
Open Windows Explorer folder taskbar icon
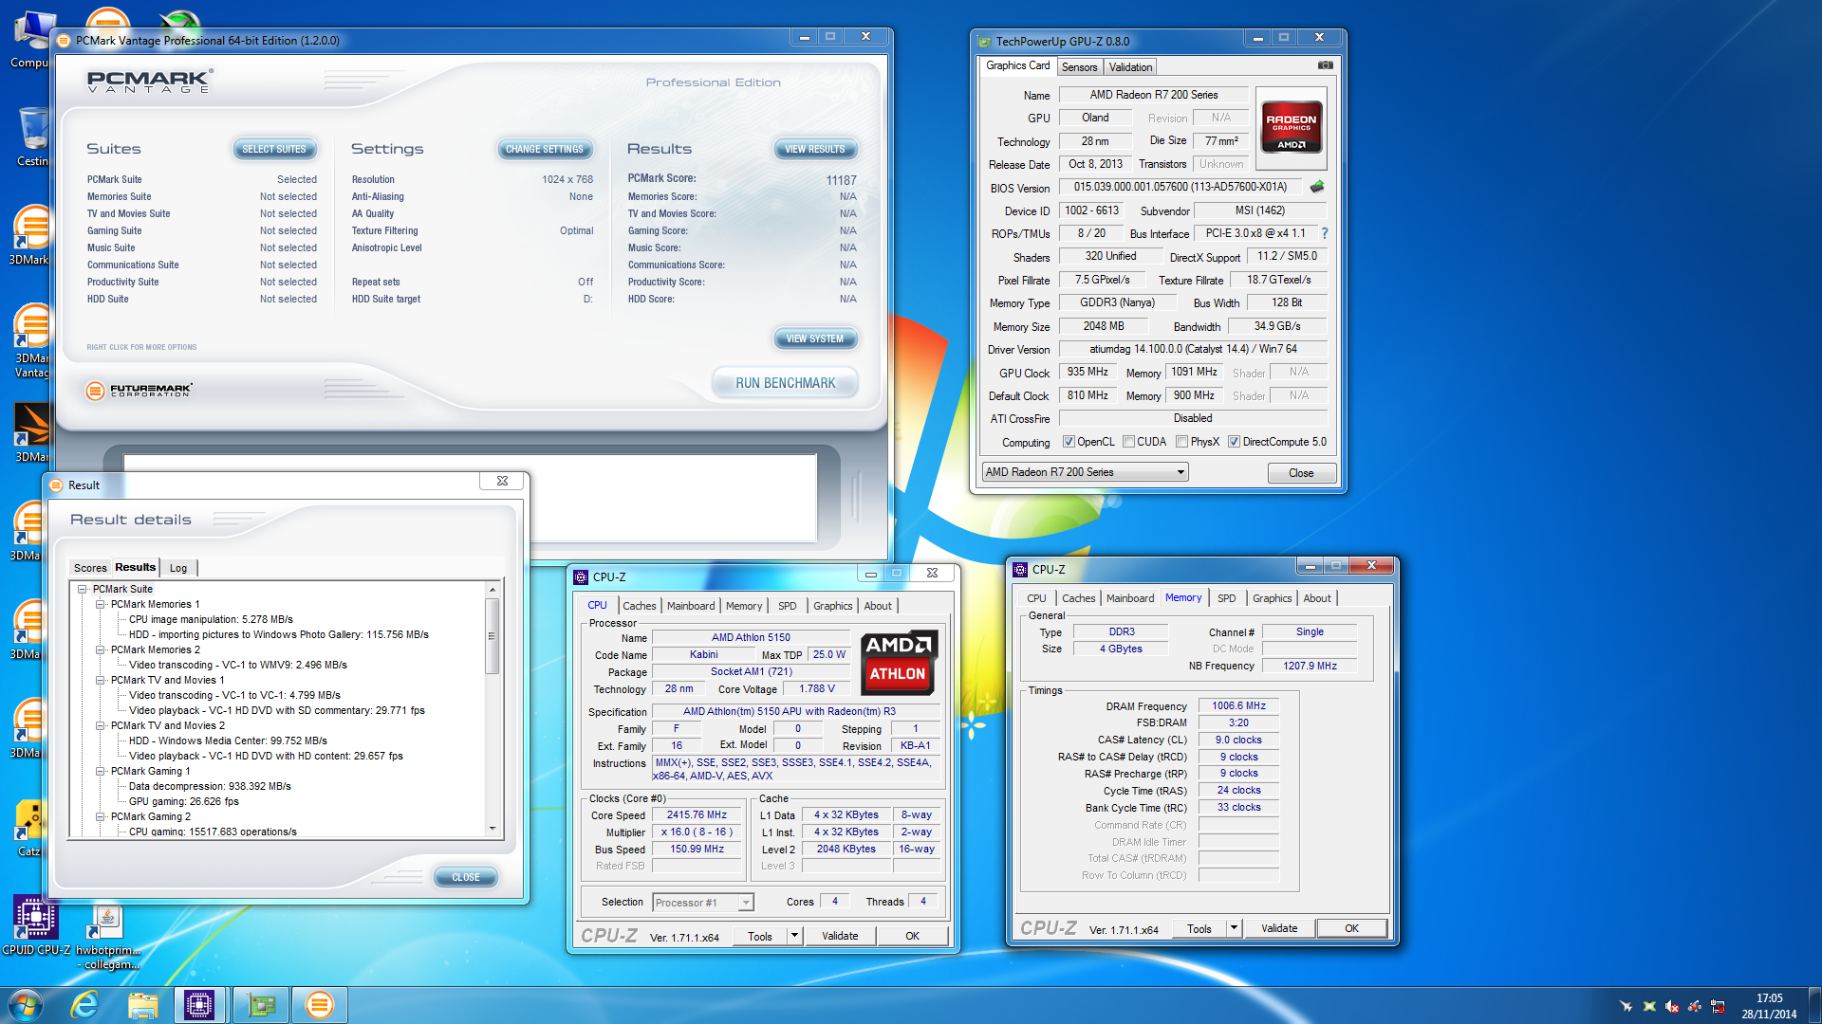(142, 1005)
